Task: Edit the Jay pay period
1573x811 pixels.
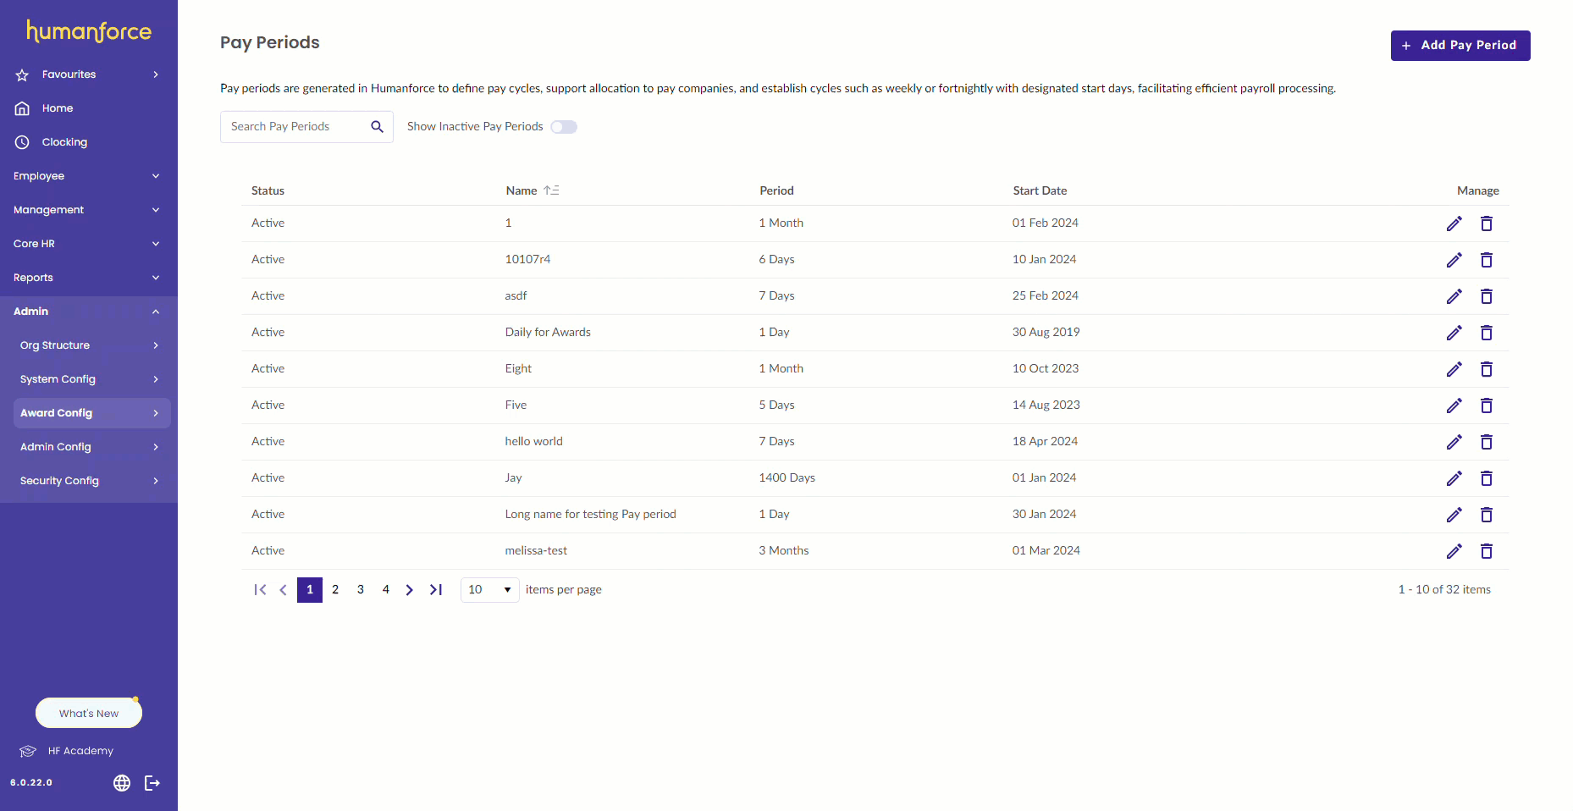Action: pos(1454,478)
